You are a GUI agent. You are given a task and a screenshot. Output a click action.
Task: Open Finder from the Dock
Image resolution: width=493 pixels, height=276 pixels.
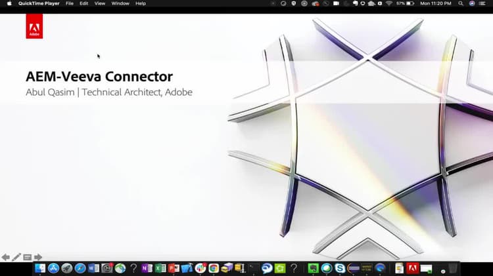click(x=40, y=268)
